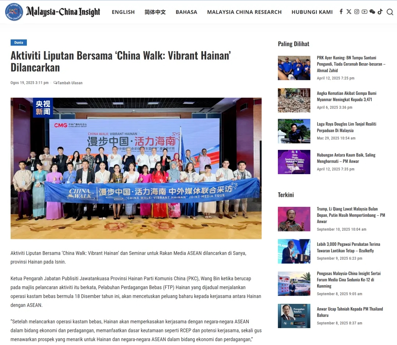Open MALAYSIA CHINA RESEARCH menu item
This screenshot has height=345, width=397.
(244, 12)
